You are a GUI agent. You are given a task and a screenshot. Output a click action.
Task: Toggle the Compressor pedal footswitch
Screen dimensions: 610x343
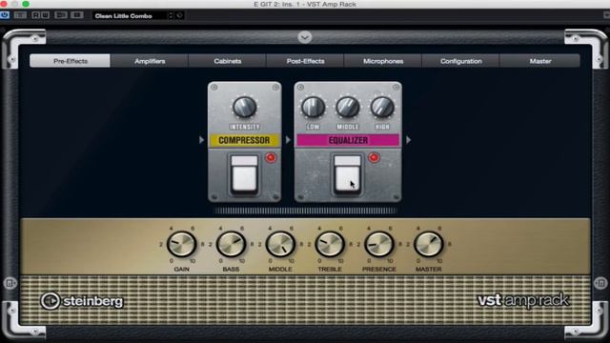(244, 174)
